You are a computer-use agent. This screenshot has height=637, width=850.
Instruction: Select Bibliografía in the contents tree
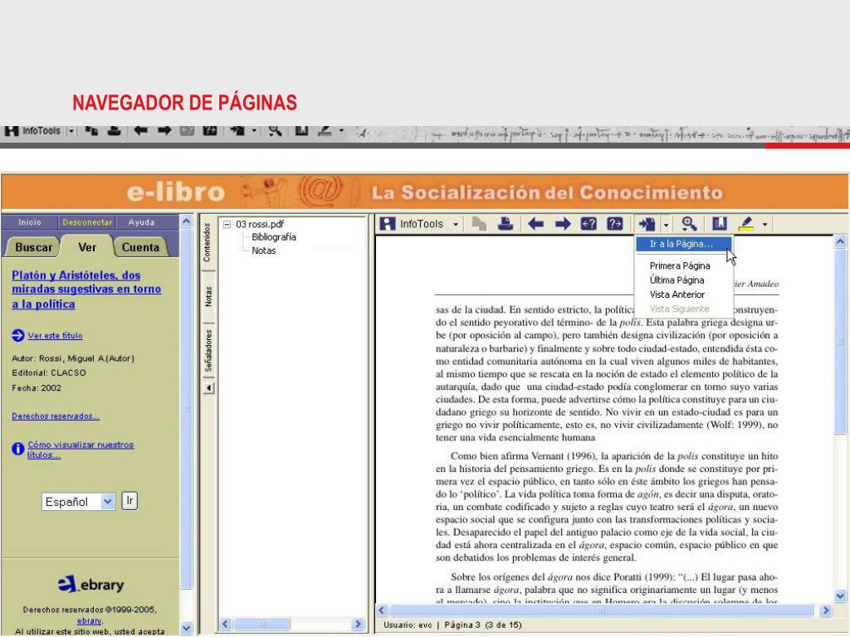(x=273, y=237)
